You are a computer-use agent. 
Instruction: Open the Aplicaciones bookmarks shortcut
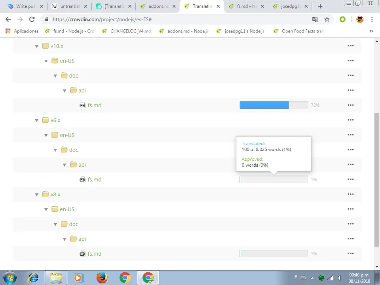pos(22,31)
